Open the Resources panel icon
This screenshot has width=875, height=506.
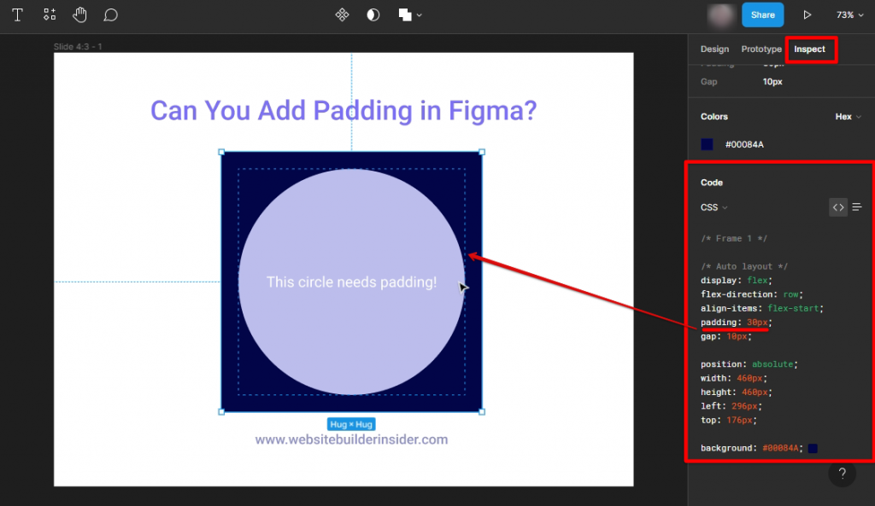point(49,15)
